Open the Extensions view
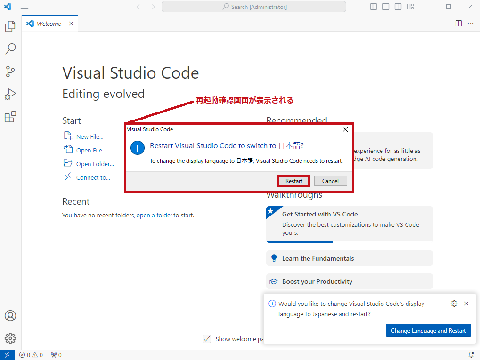This screenshot has height=360, width=480. pyautogui.click(x=10, y=117)
